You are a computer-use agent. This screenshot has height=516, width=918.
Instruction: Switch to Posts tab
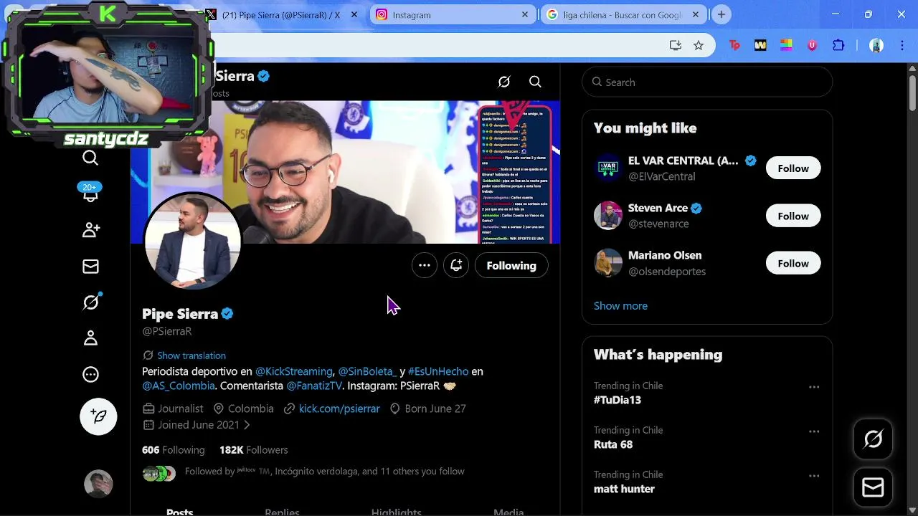click(180, 510)
